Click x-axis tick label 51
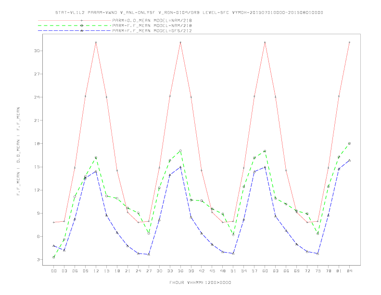This screenshot has width=381, height=295. pos(233,271)
